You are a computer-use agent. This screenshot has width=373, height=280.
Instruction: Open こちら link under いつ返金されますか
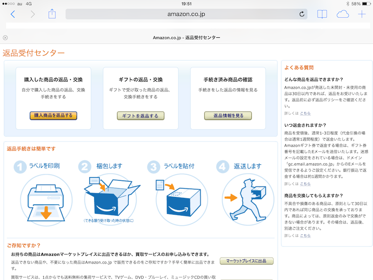305,184
